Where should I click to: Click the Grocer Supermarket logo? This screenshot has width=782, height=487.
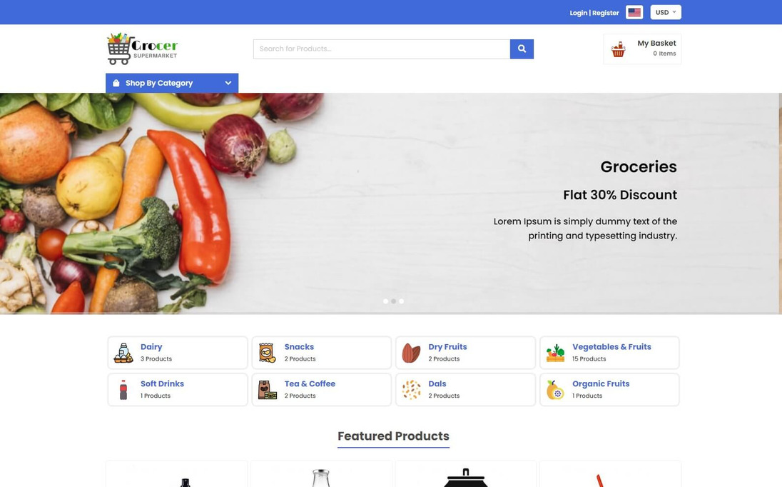[x=143, y=49]
